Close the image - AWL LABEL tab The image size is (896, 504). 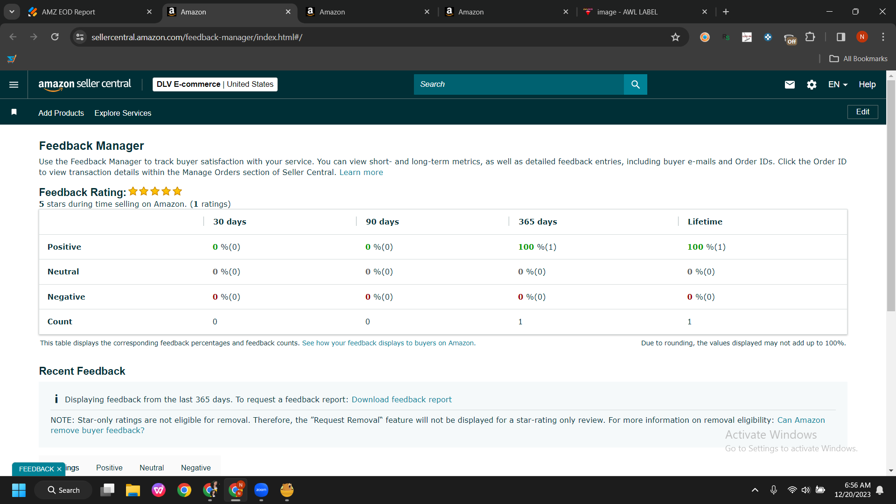(x=705, y=12)
